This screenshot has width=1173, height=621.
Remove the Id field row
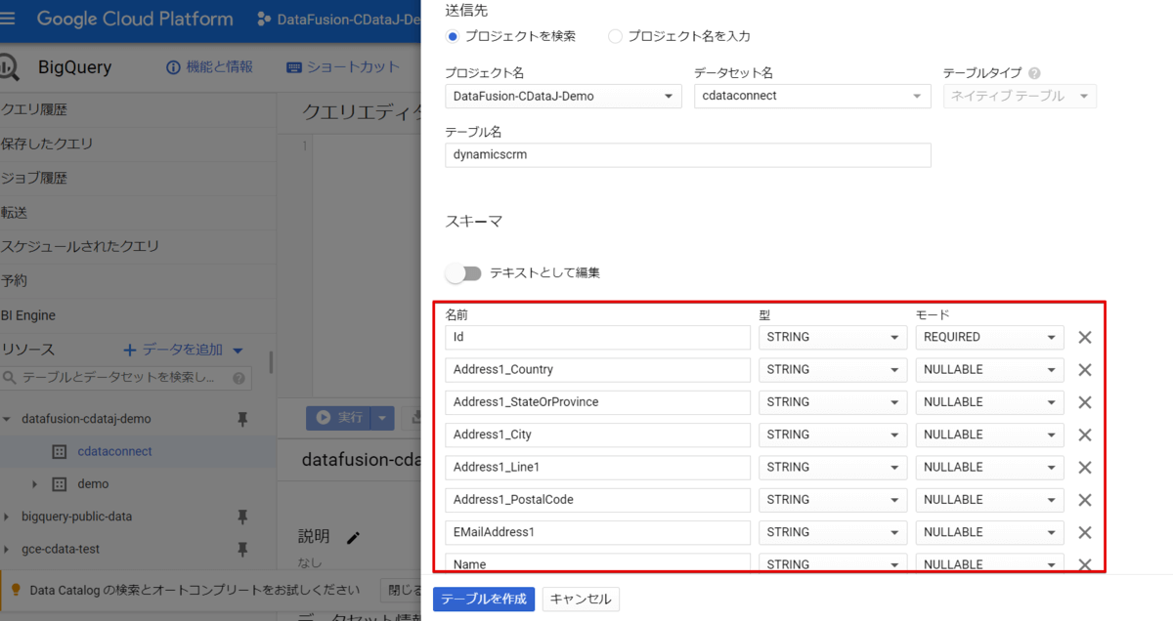pyautogui.click(x=1085, y=337)
